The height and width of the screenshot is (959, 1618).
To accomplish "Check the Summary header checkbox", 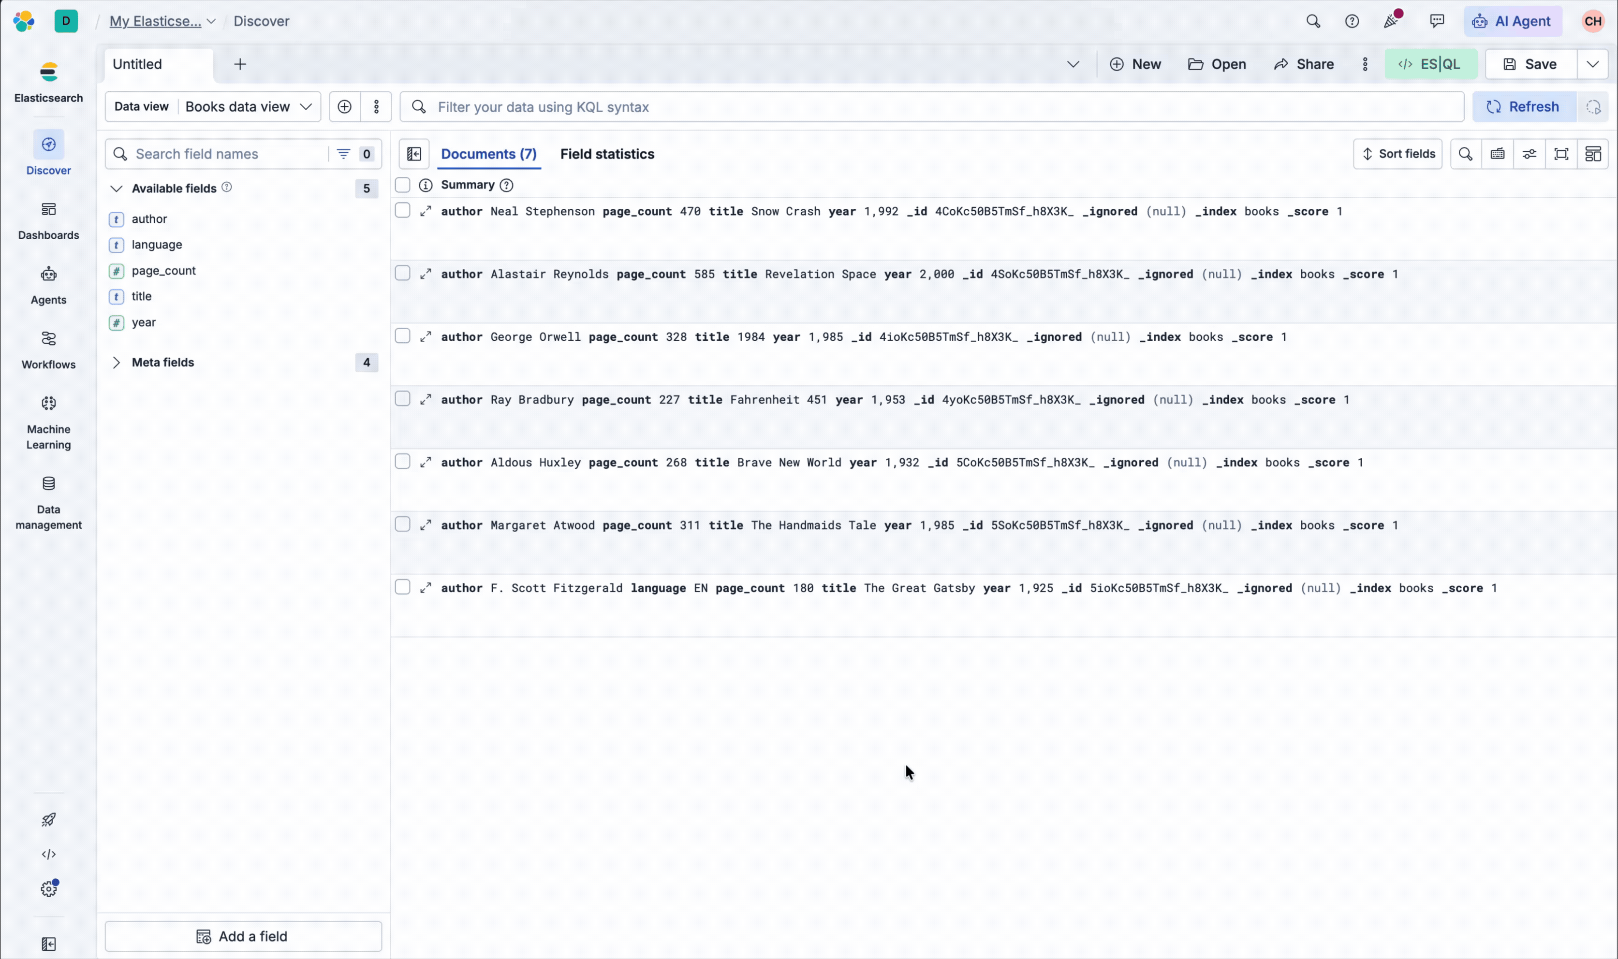I will (403, 185).
